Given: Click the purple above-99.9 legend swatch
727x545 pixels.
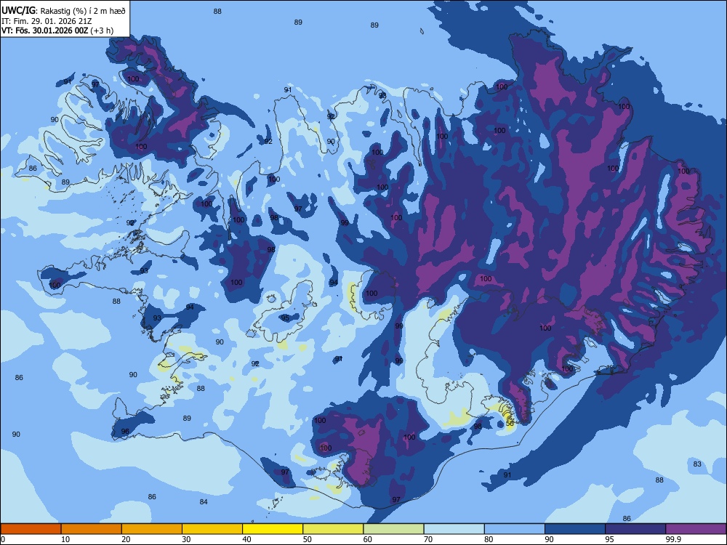Looking at the screenshot, I should coord(696,529).
